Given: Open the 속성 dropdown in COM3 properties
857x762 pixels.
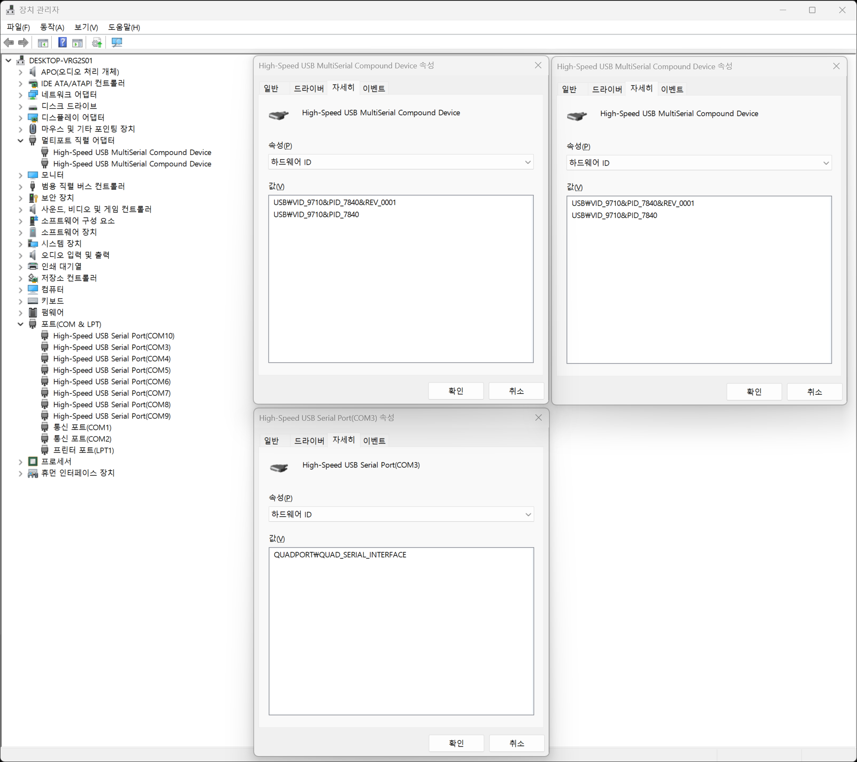Looking at the screenshot, I should click(x=401, y=515).
